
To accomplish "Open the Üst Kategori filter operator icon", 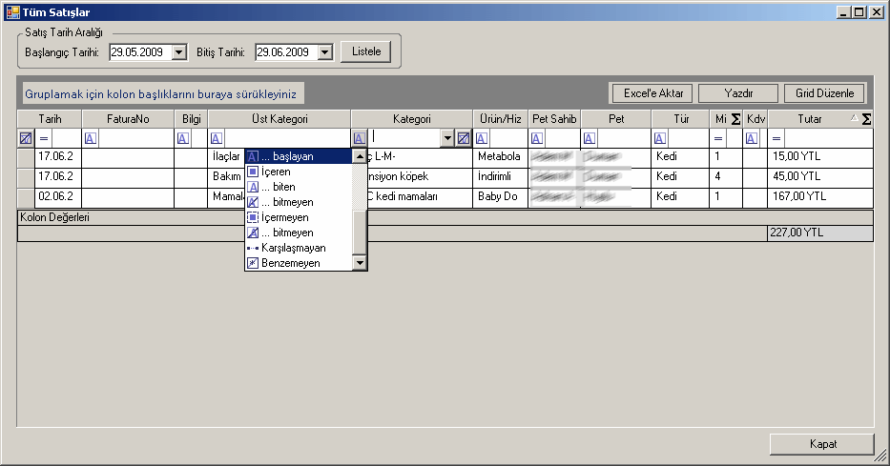I will coord(217,138).
